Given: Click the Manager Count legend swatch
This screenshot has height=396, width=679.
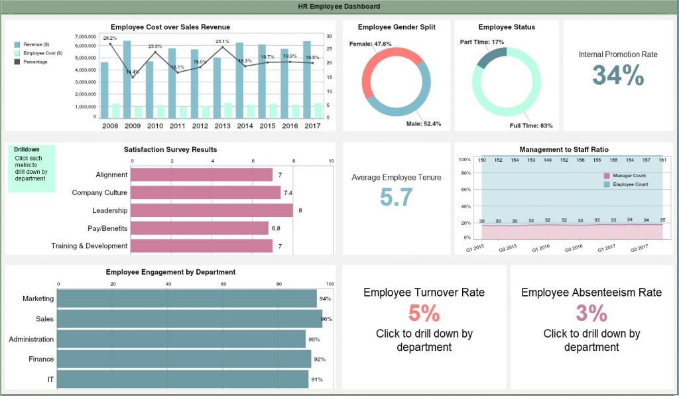Looking at the screenshot, I should point(606,176).
